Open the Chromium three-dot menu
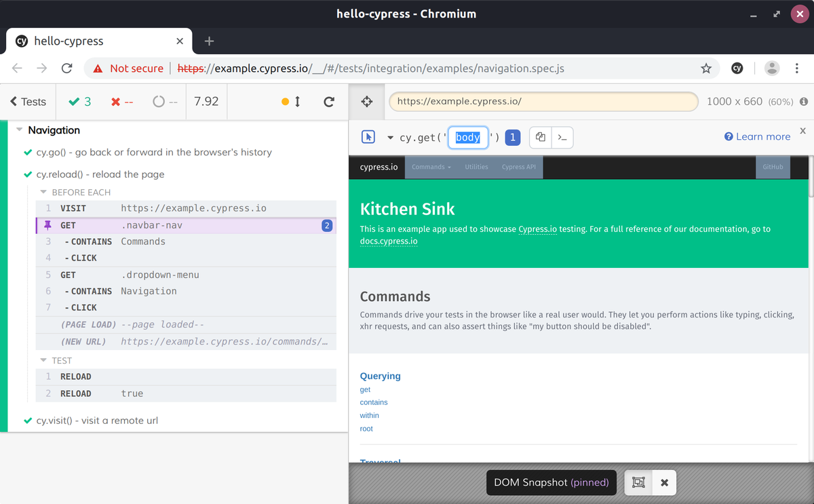This screenshot has width=814, height=504. click(x=796, y=68)
